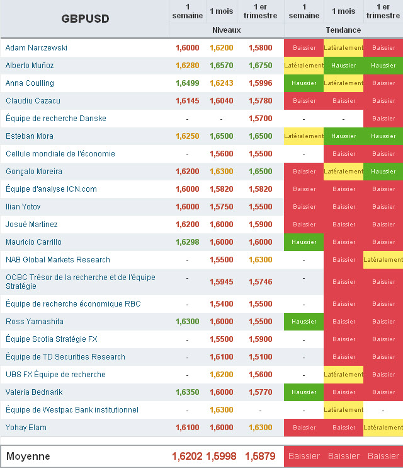Open Équipe Scotia Stratégie FX link
Viewport: 403px width, 468px height.
52,339
